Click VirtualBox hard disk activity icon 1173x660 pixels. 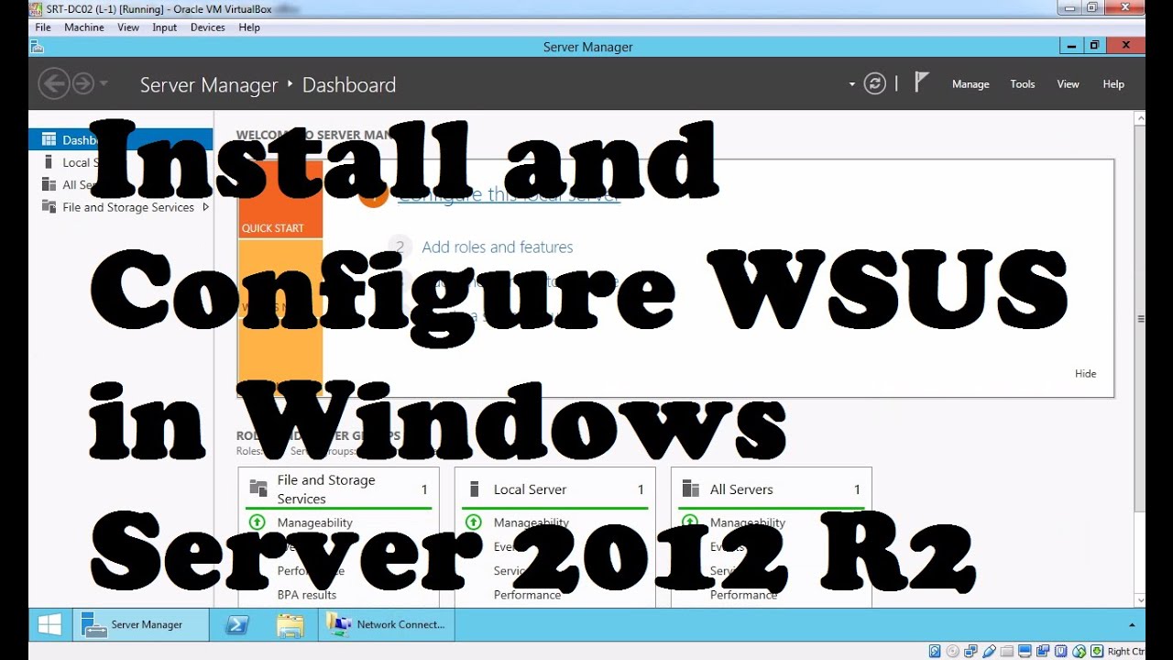(935, 651)
